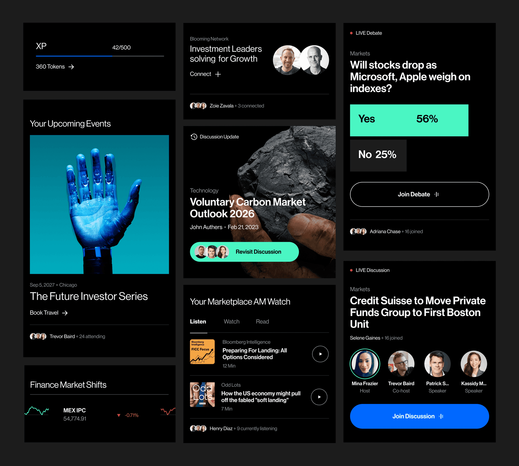
Task: Click the arrow next to 360 Tokens
Action: 71,67
